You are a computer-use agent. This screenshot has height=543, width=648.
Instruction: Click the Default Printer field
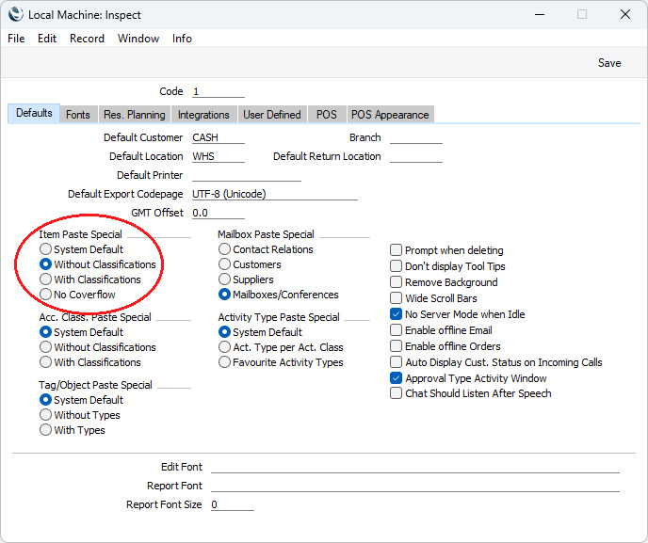tap(247, 175)
